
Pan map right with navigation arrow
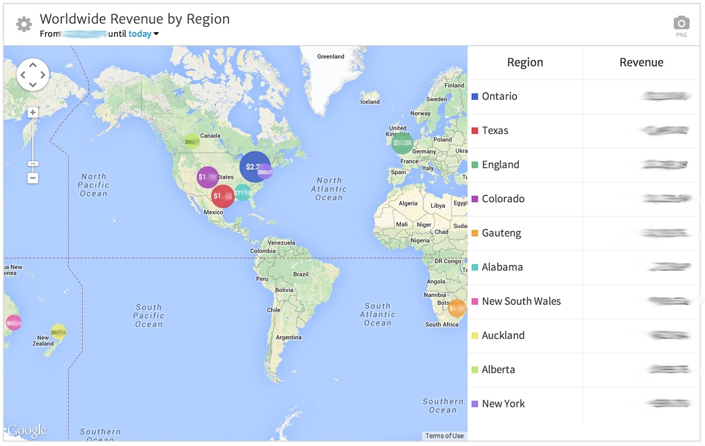tap(43, 75)
